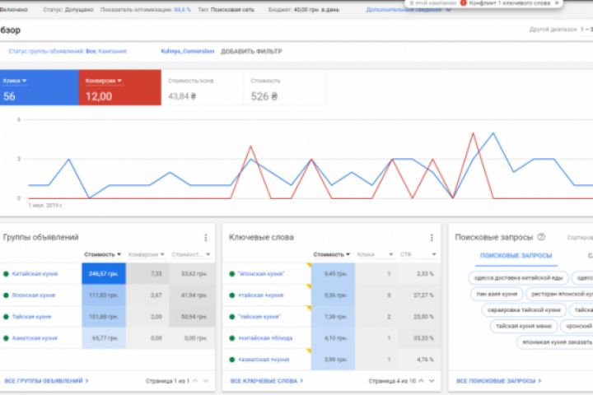Go to next page of Ad groups card
Screen dimensions: 593x395
point(206,381)
